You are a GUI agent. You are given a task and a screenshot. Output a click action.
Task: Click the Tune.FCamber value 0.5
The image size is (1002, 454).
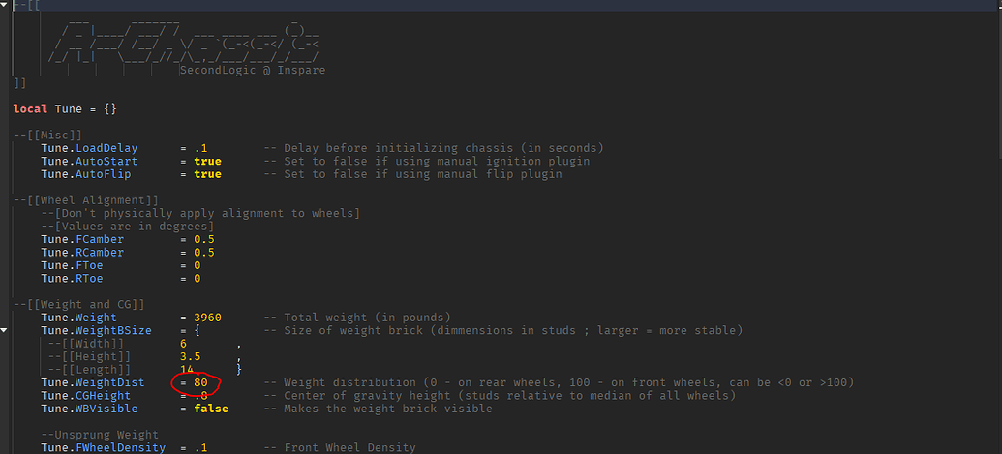(204, 239)
